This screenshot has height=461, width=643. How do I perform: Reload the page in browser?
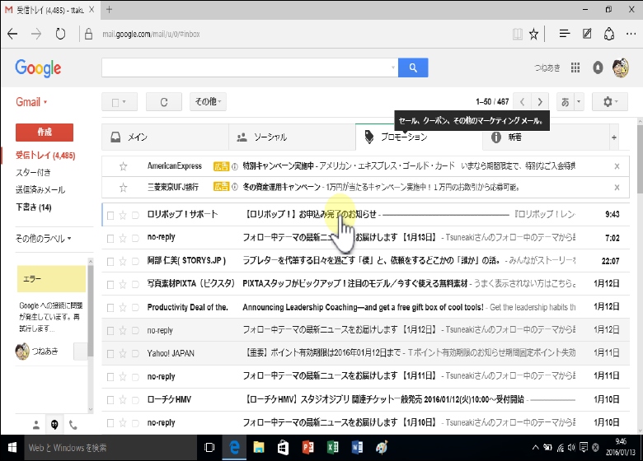[x=60, y=34]
